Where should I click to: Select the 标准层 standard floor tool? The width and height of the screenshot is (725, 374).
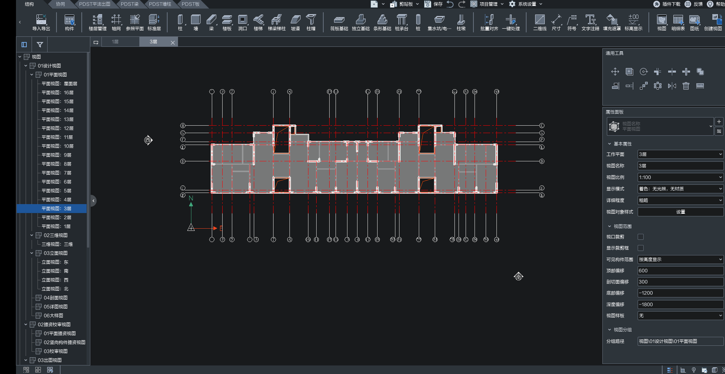154,22
